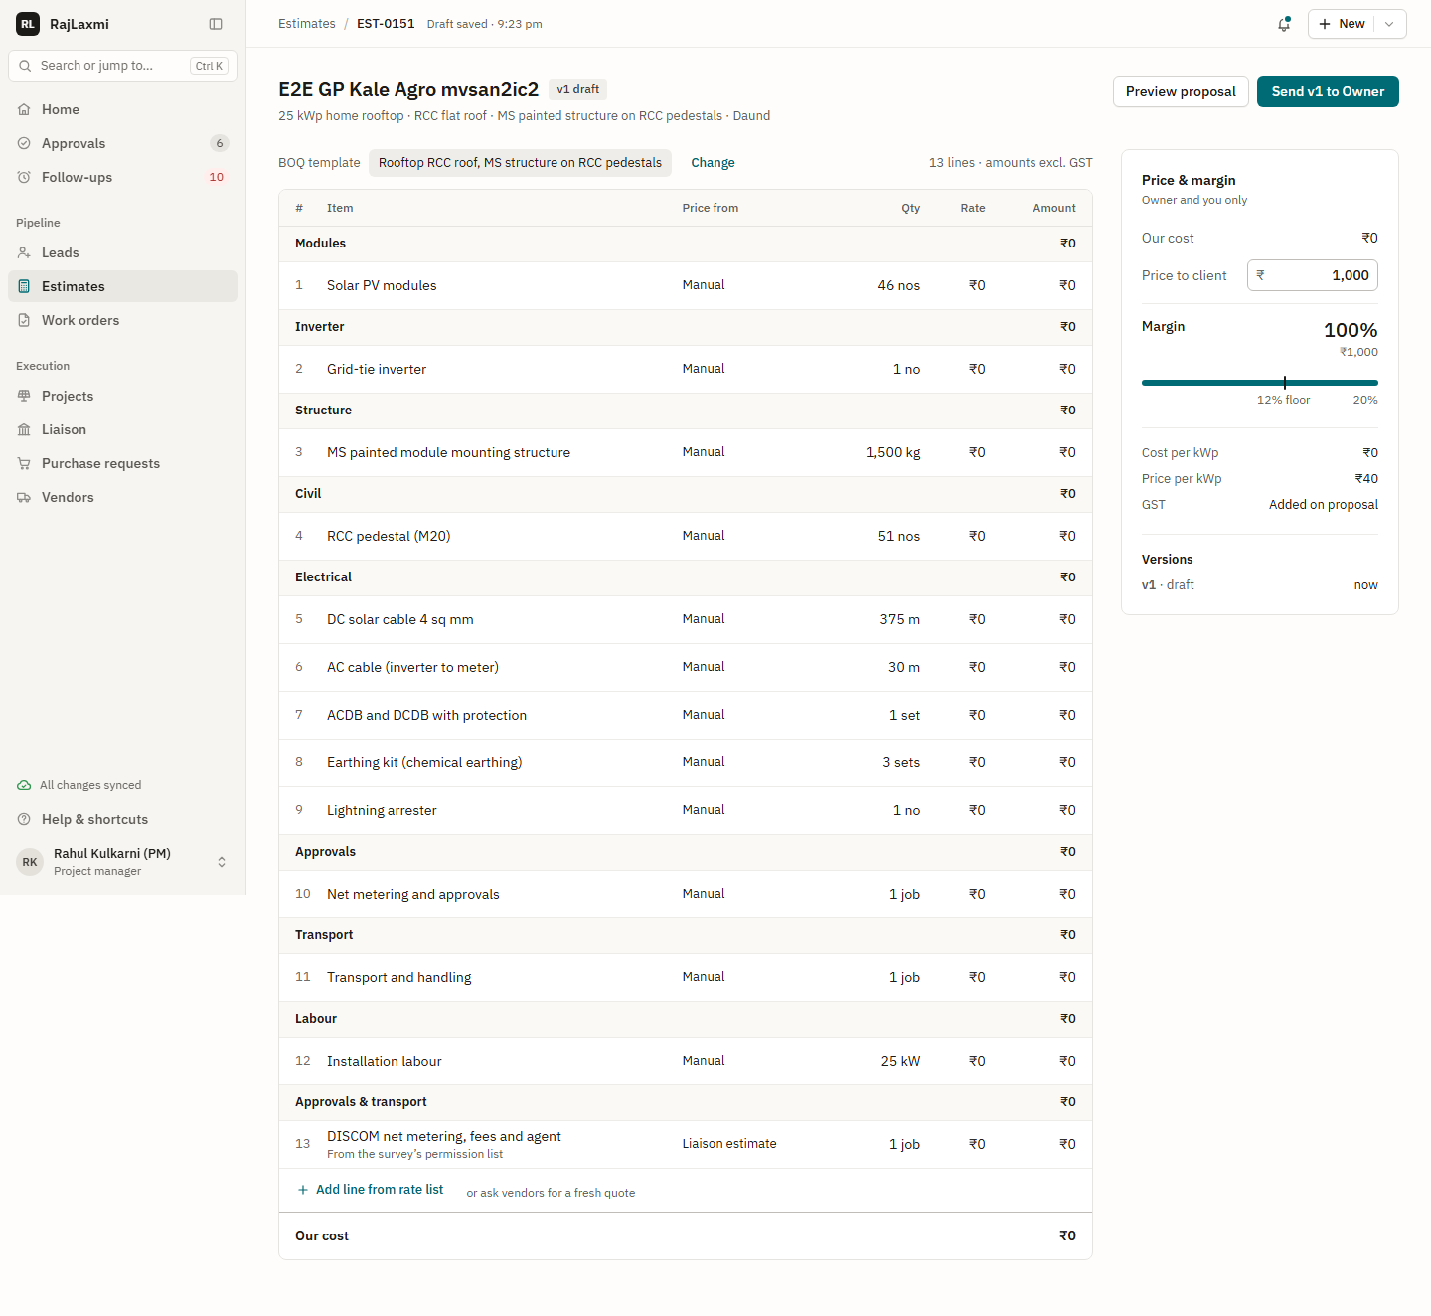Click the Follow-ups clock icon

[24, 177]
